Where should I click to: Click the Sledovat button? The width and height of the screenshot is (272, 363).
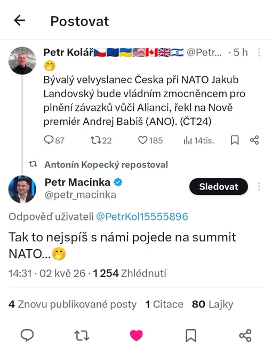pyautogui.click(x=219, y=186)
